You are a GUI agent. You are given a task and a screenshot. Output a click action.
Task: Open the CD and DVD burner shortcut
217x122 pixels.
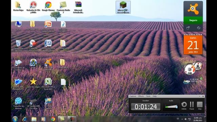click(x=33, y=7)
